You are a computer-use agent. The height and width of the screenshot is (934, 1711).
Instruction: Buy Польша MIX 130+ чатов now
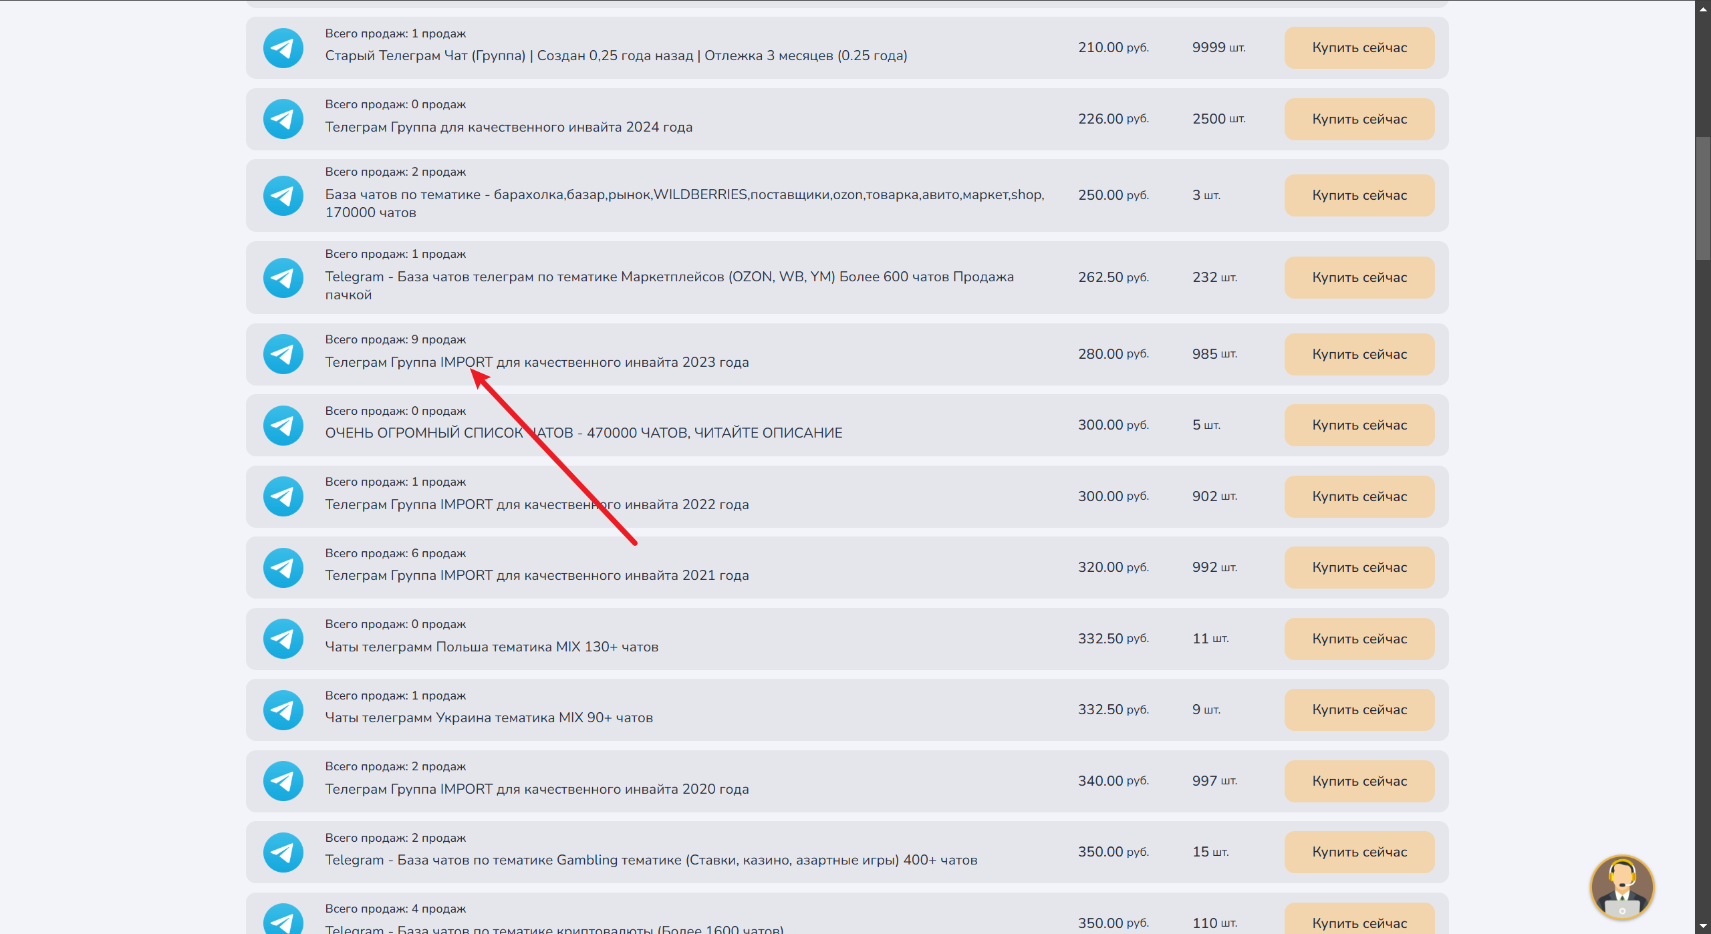1359,639
